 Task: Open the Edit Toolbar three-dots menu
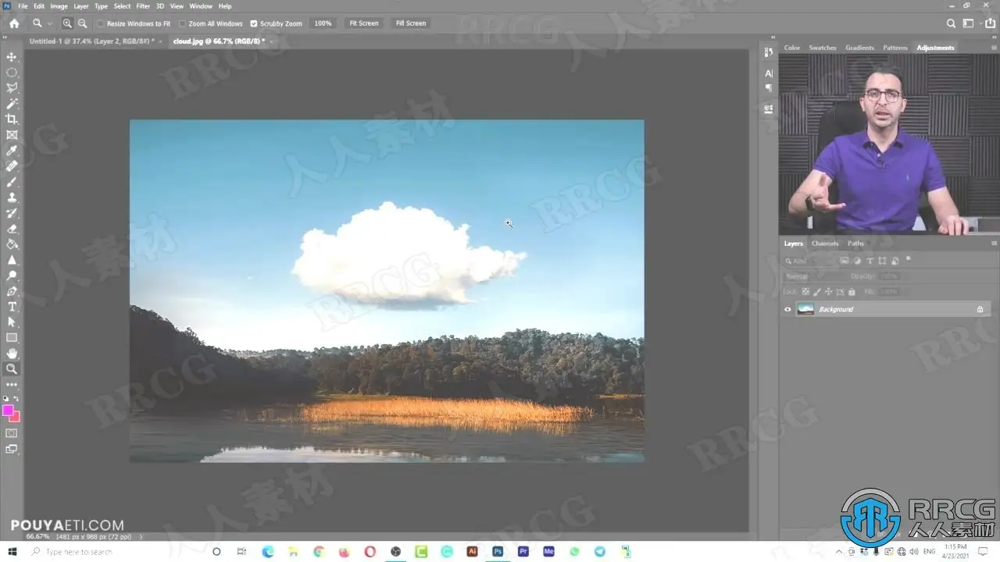[12, 385]
